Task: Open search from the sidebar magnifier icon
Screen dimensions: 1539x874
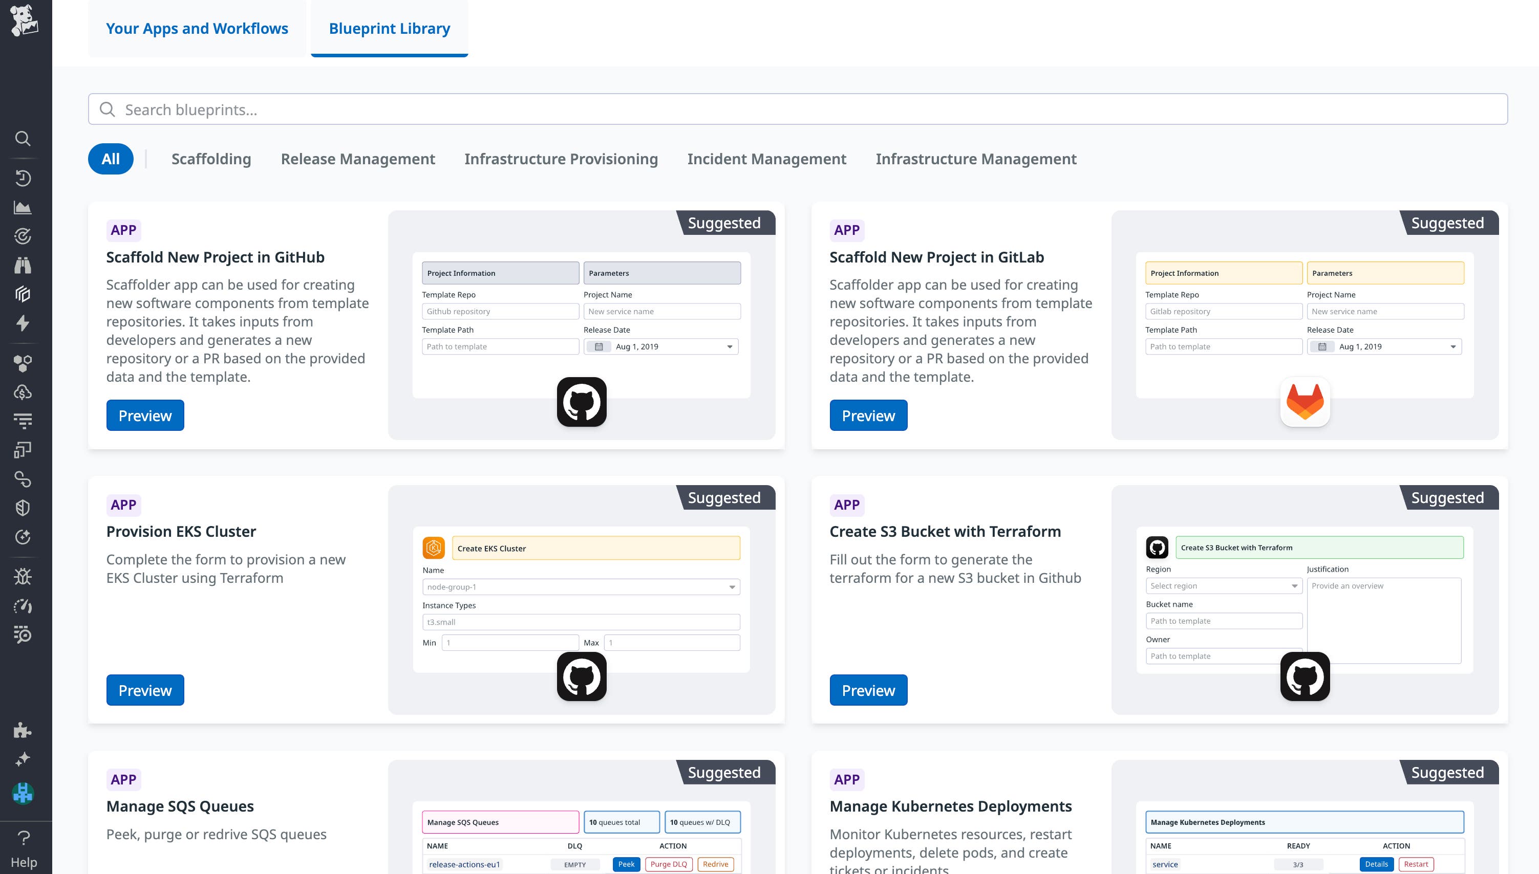Action: tap(23, 139)
